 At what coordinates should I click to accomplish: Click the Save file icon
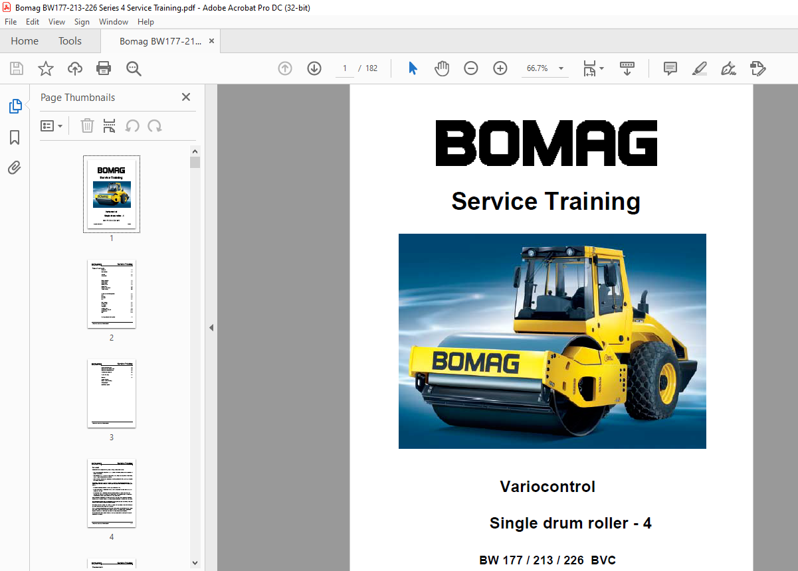point(17,68)
